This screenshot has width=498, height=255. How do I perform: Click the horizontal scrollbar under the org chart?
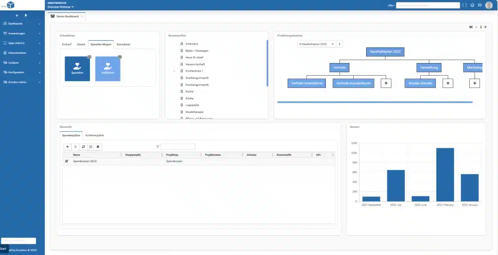coord(375,102)
